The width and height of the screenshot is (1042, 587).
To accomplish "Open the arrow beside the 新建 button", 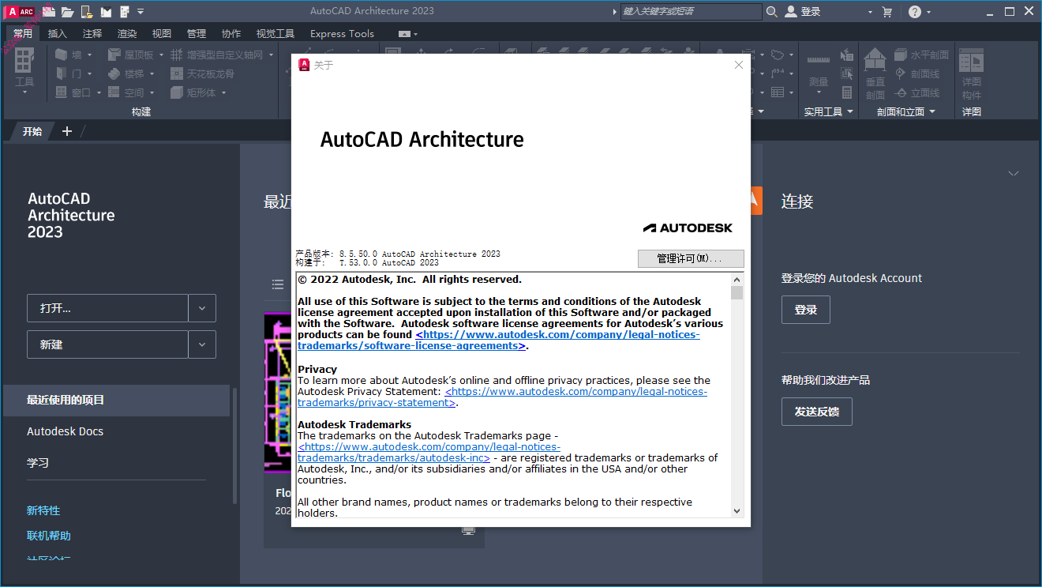I will [202, 344].
